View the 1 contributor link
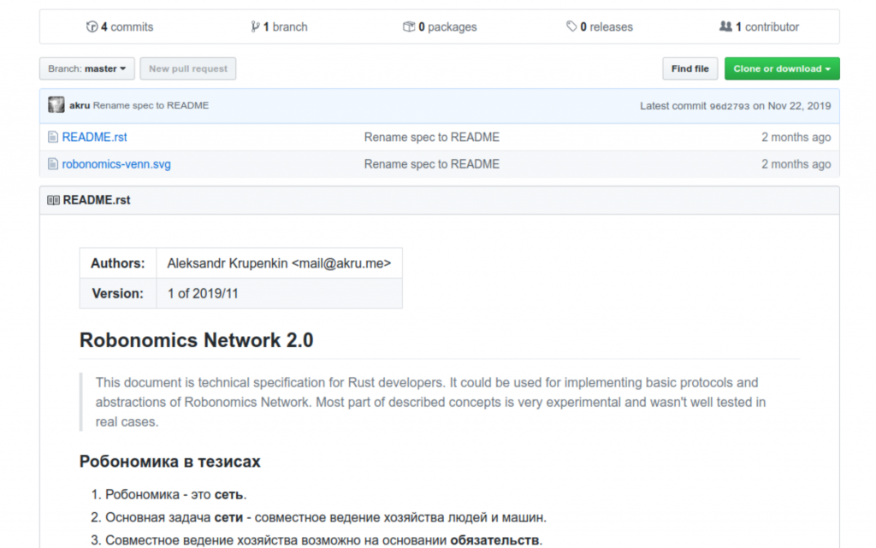 click(x=759, y=27)
